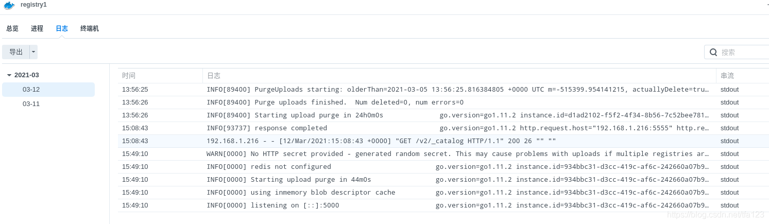Select the 'No HTTP secret provided' warning row
This screenshot has width=769, height=224.
pos(381,154)
